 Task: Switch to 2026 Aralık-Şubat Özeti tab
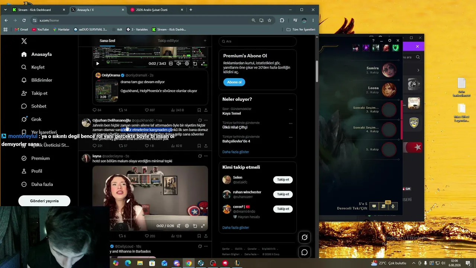pos(157,10)
